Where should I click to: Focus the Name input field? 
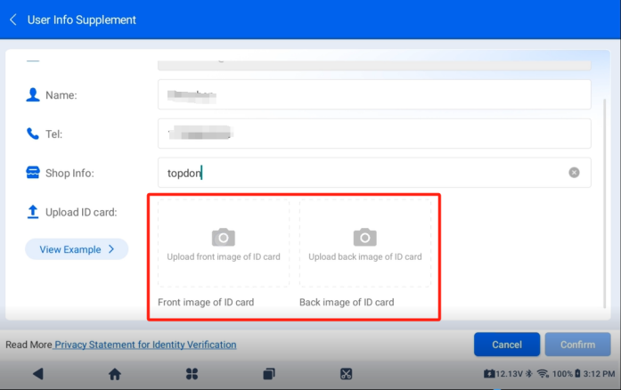(x=374, y=94)
